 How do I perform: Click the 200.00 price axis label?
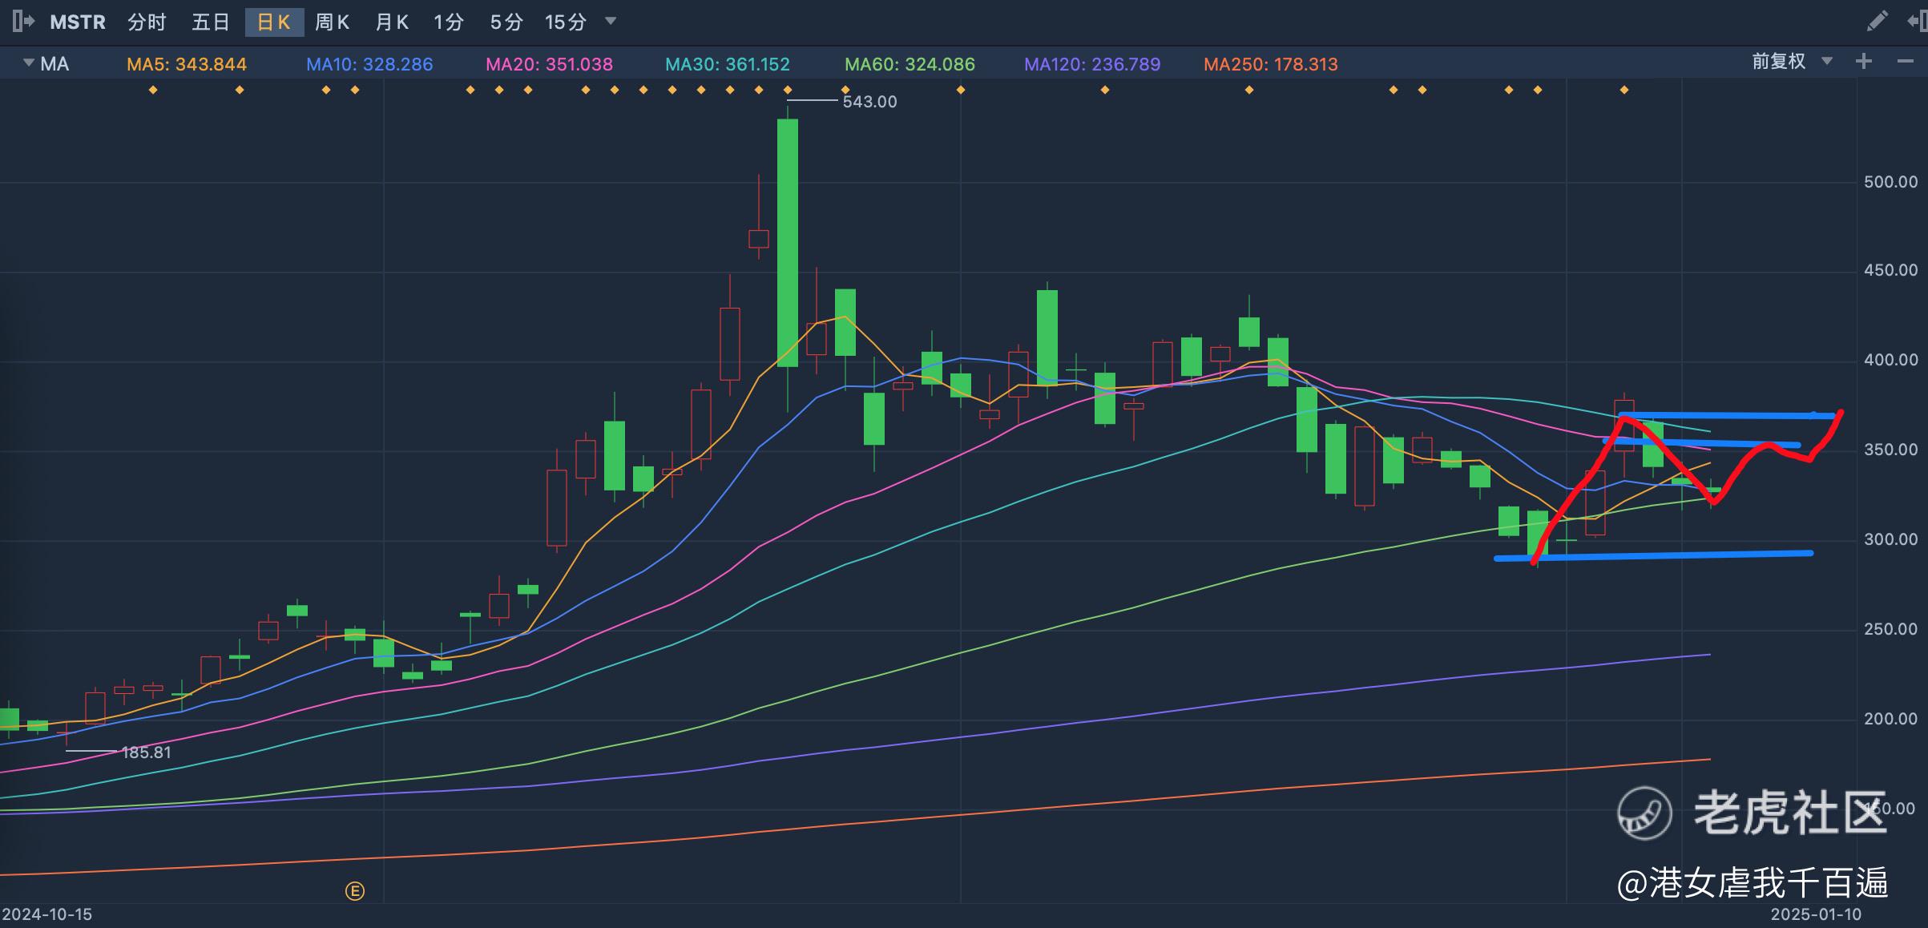(x=1891, y=719)
